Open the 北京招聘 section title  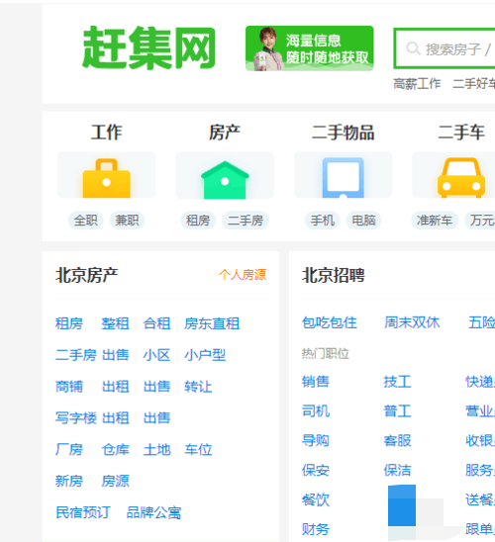coord(333,275)
